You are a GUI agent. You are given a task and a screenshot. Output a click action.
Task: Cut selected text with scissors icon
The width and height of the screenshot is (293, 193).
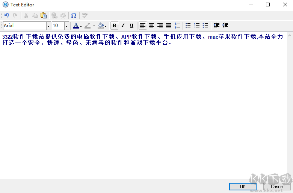[26, 15]
